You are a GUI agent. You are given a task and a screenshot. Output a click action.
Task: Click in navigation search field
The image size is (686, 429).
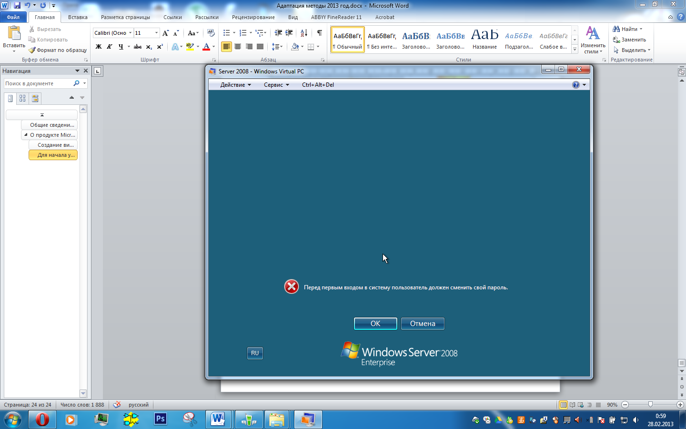pos(37,83)
